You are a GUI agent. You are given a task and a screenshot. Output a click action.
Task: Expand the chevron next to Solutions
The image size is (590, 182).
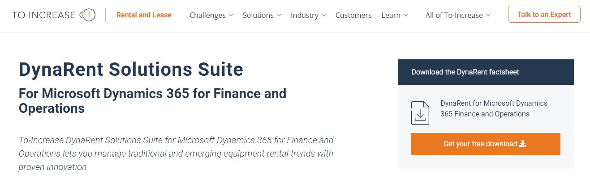[x=279, y=15]
